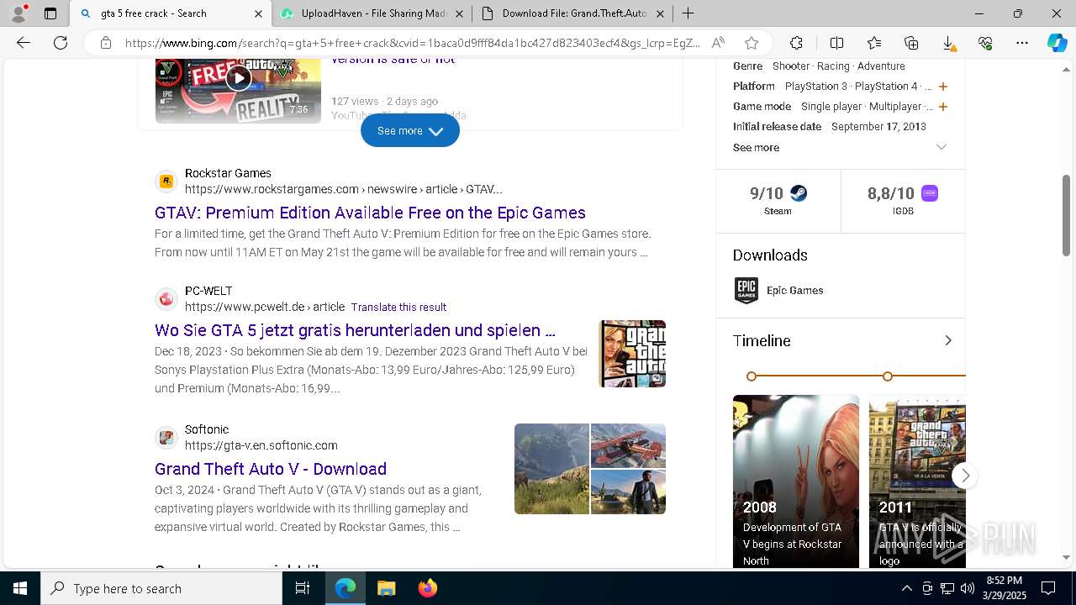Open a new tab with plus
The width and height of the screenshot is (1076, 605).
(x=688, y=13)
